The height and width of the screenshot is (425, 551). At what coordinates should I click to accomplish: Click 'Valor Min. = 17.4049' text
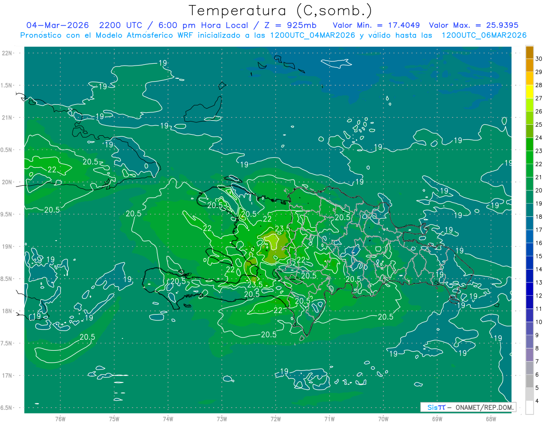click(x=376, y=25)
